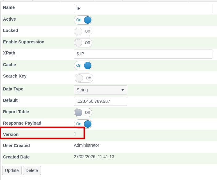Click the Enable Suppression label
The width and height of the screenshot is (217, 180).
pyautogui.click(x=24, y=42)
